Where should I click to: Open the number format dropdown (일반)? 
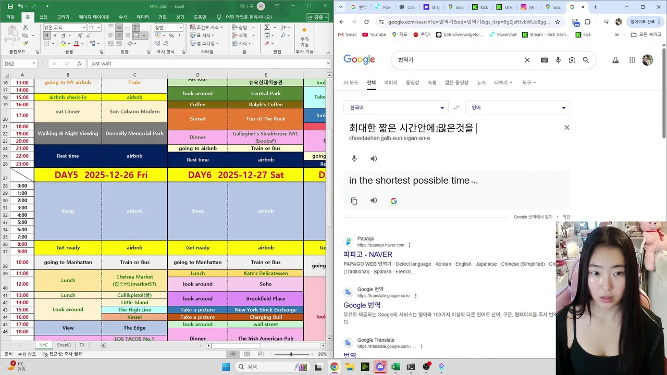pos(180,27)
